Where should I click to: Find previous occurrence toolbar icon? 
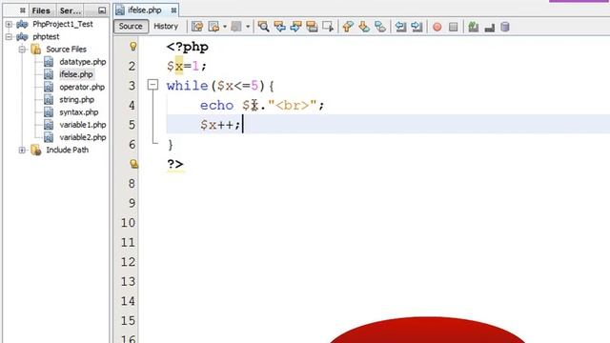pyautogui.click(x=279, y=27)
